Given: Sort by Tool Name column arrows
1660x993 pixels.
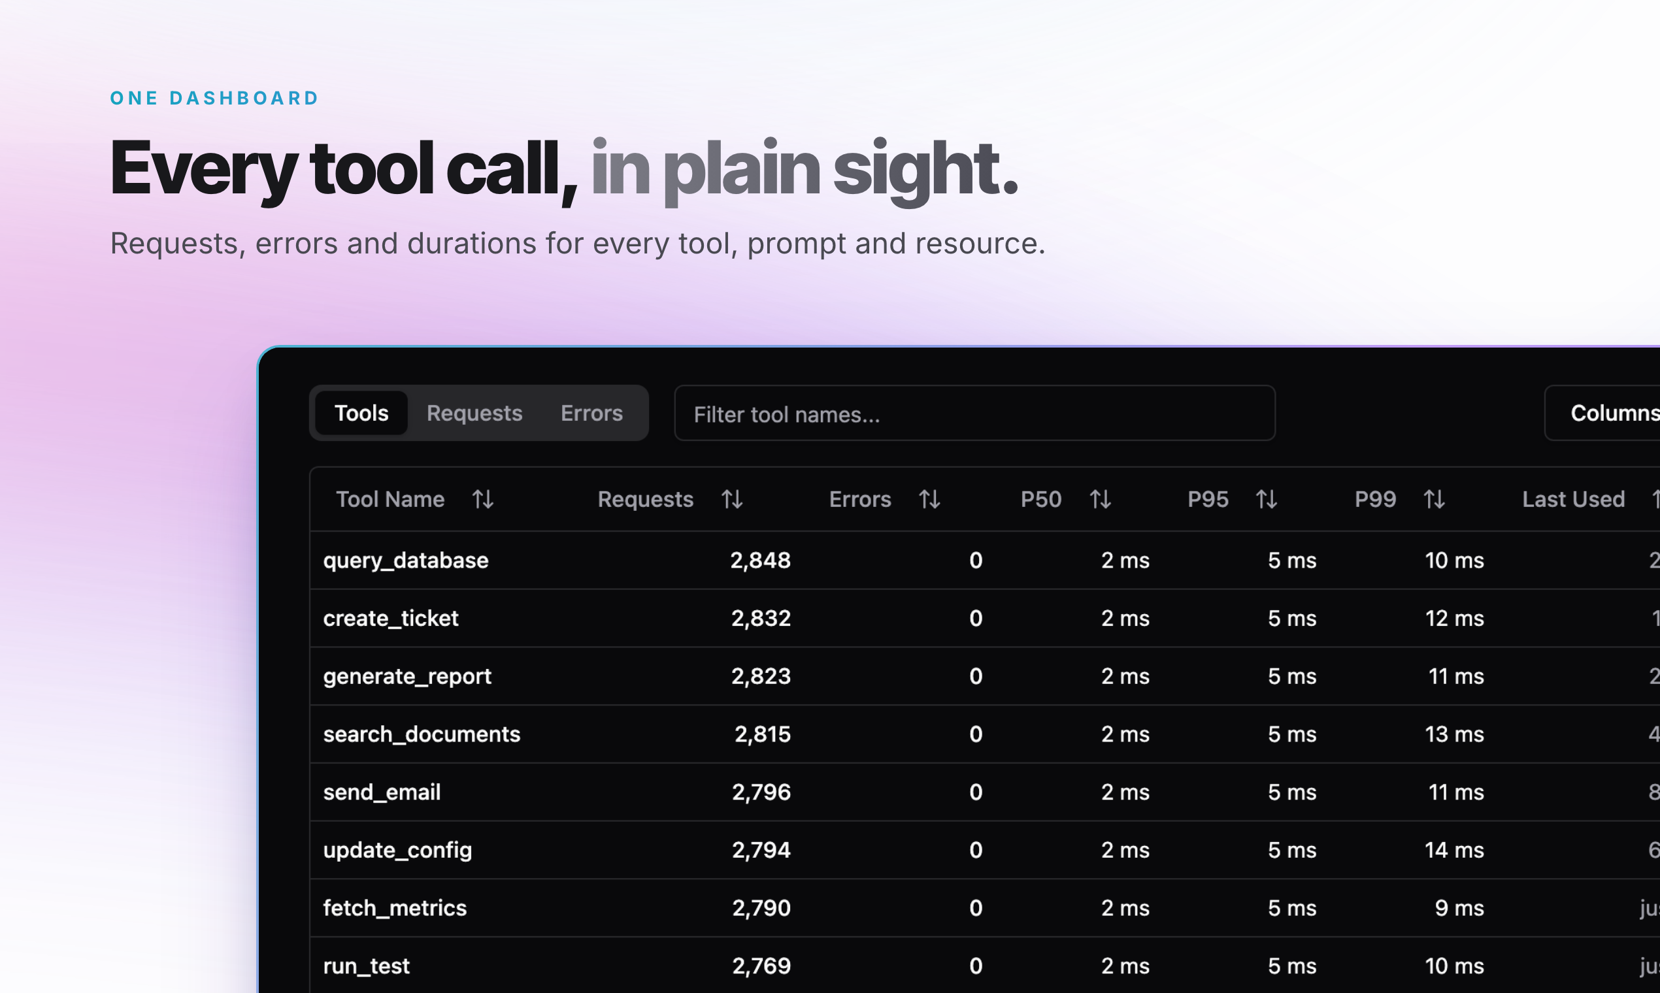Looking at the screenshot, I should pos(482,499).
